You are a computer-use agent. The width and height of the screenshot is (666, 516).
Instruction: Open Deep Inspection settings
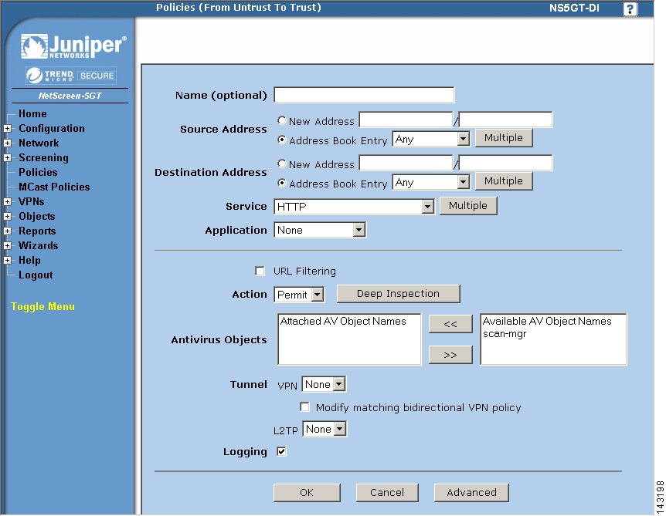pos(399,294)
